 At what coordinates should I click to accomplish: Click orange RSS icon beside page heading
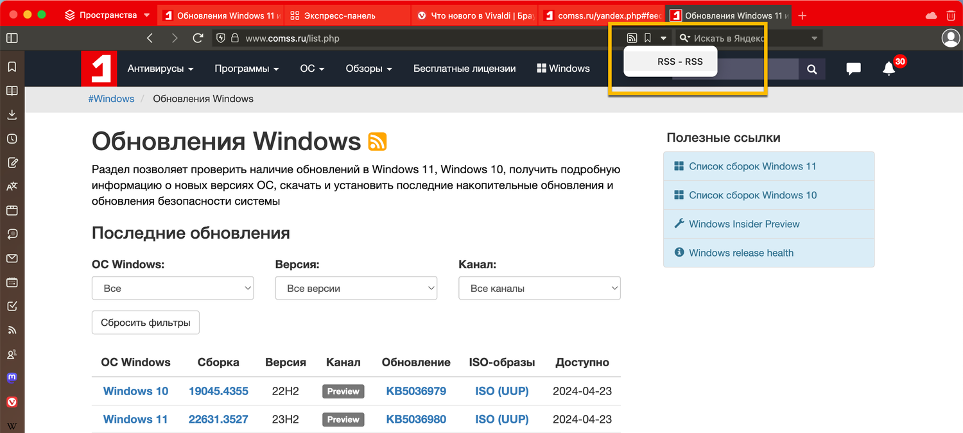tap(377, 142)
